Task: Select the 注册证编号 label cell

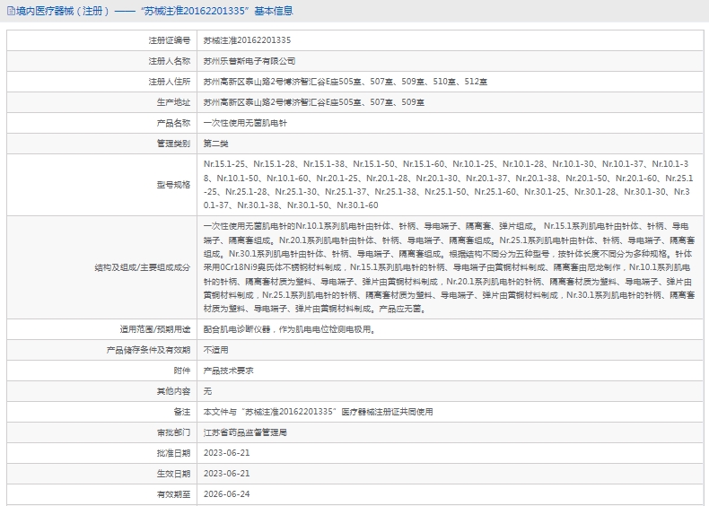Action: pos(169,40)
